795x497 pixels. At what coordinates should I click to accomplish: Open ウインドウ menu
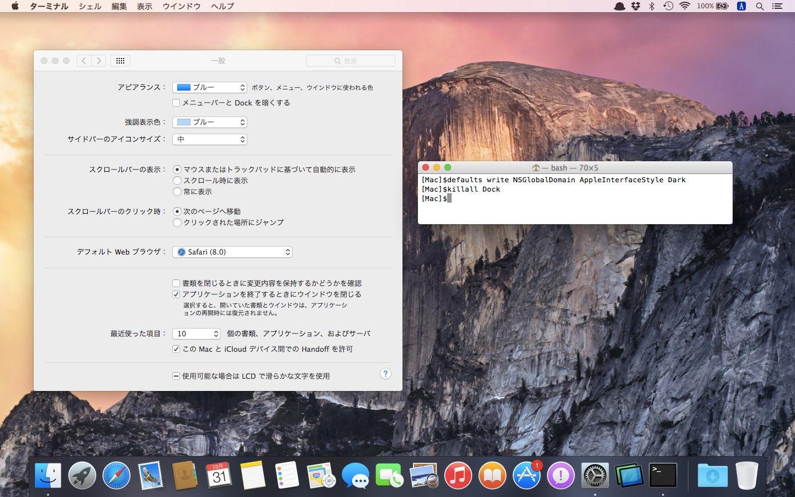(x=182, y=6)
